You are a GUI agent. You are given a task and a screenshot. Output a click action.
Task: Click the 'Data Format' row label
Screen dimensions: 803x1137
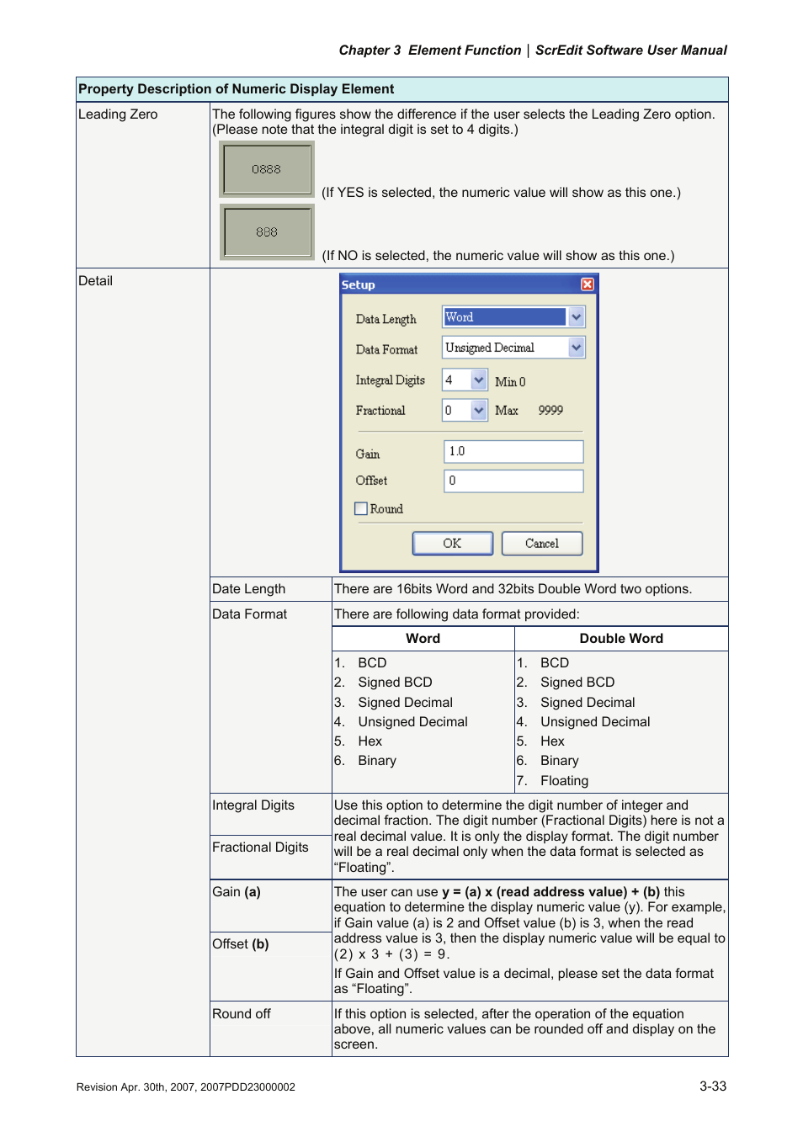click(x=250, y=614)
